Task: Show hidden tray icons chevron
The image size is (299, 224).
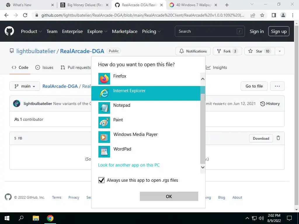Action: coord(247,218)
